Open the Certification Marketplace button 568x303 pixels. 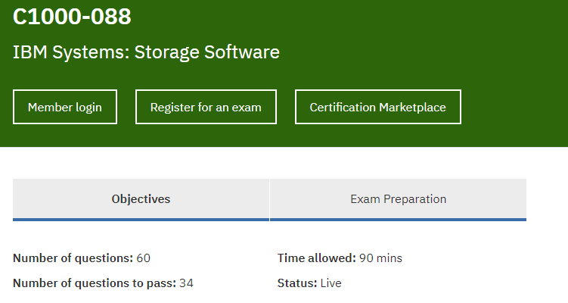(x=378, y=107)
